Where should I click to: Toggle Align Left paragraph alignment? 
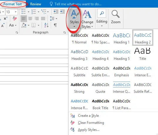tap(24, 18)
